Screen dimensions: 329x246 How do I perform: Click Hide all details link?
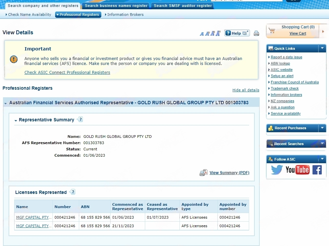tap(246, 90)
